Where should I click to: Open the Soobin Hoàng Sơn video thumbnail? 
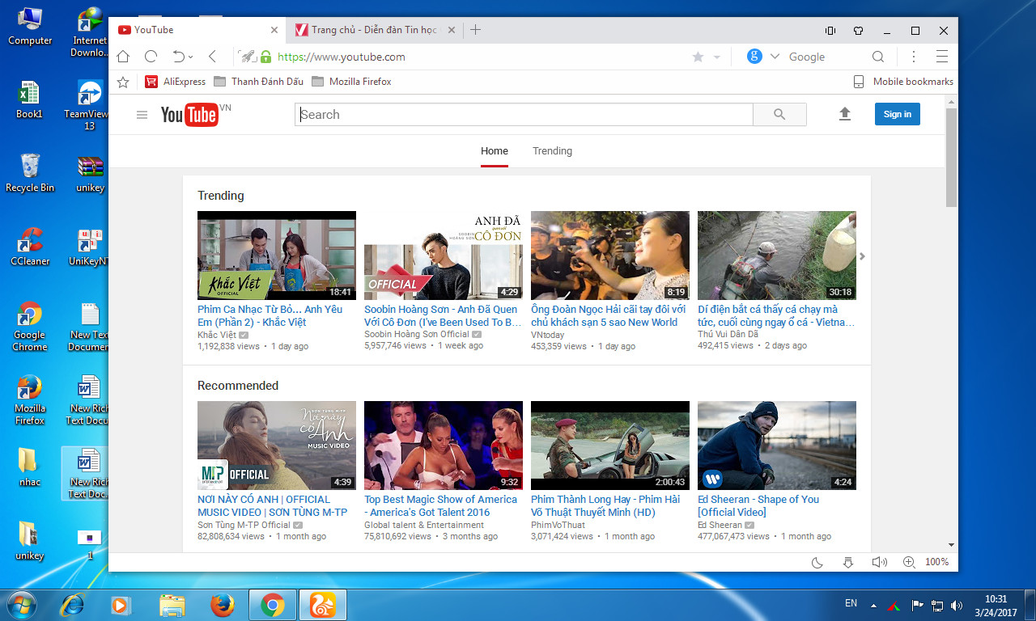[x=444, y=256]
